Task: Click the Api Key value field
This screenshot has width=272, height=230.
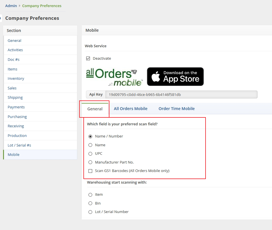Action: tap(182, 94)
